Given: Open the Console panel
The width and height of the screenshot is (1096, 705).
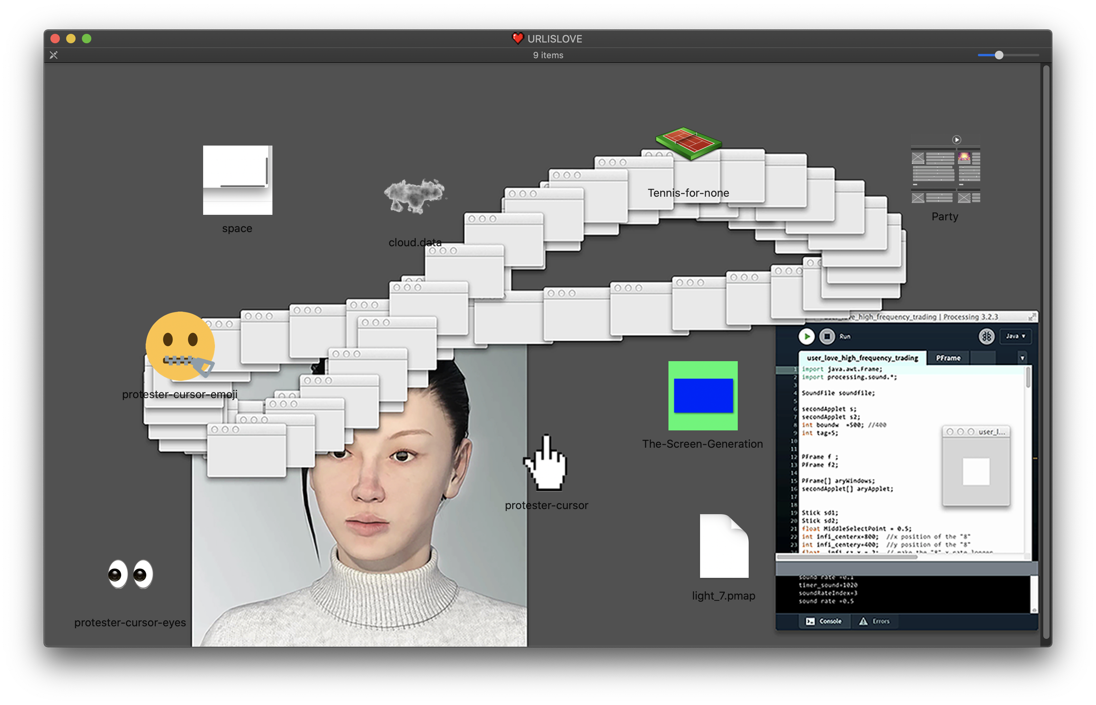Looking at the screenshot, I should coord(824,621).
